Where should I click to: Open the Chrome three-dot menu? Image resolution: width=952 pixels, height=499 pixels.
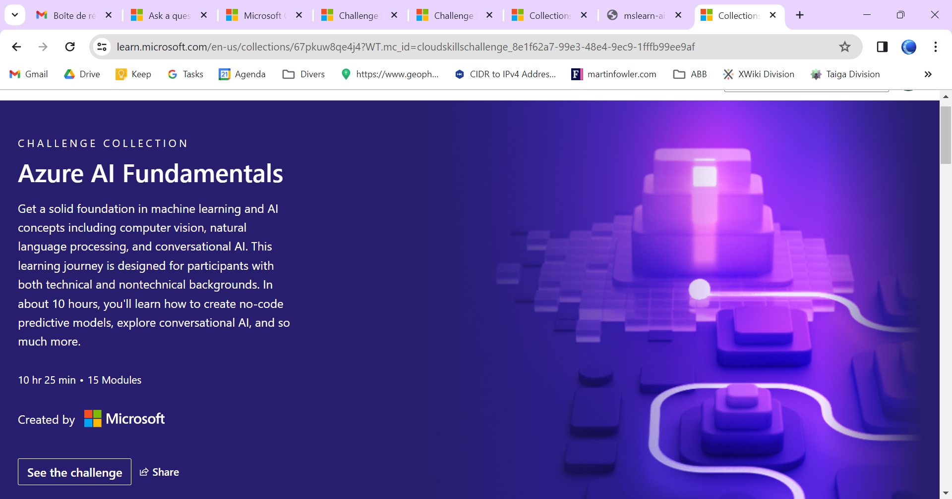(936, 47)
